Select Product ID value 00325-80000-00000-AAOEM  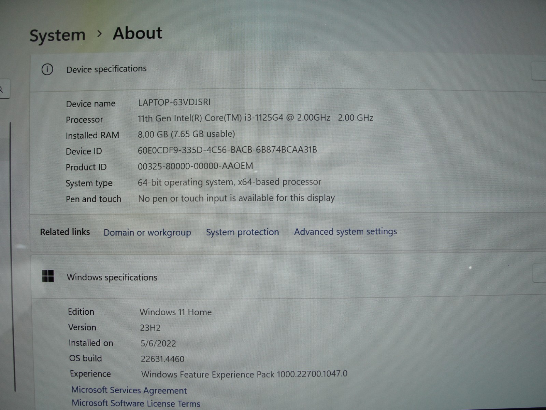[x=196, y=166]
